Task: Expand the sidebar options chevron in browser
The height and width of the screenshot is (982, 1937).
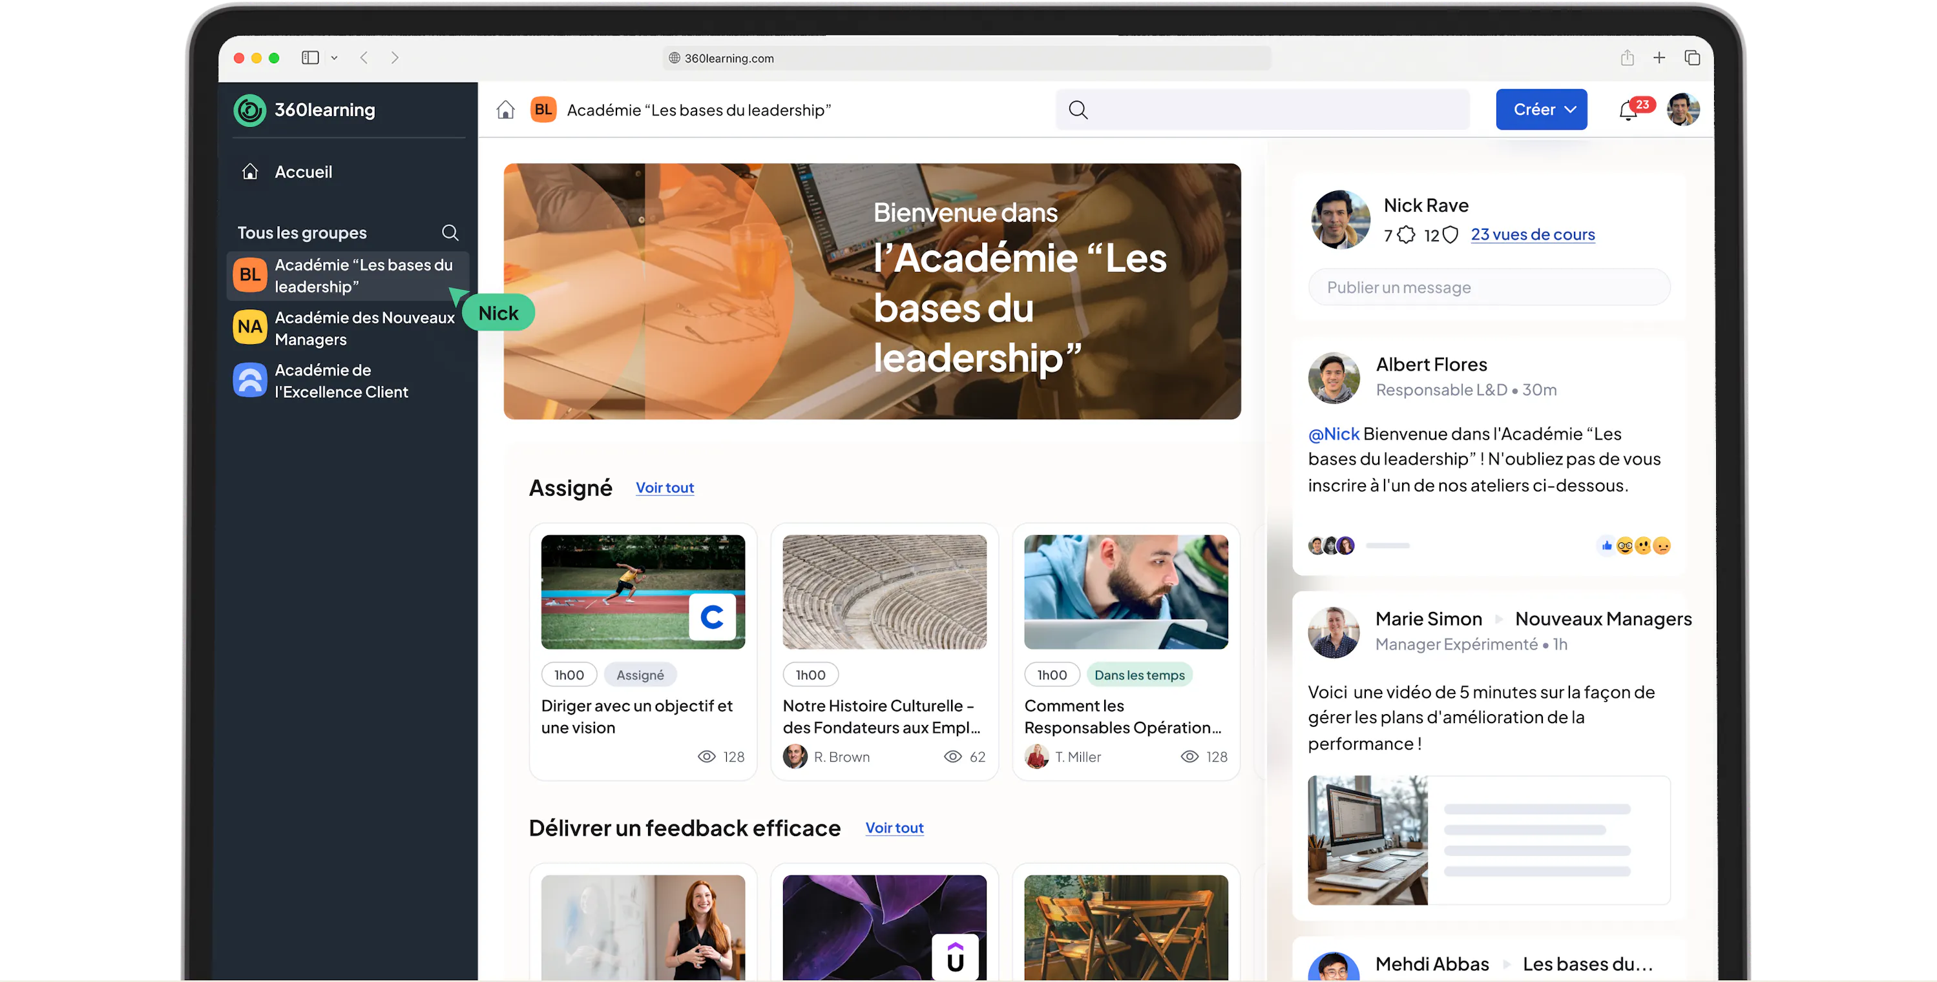Action: (334, 58)
